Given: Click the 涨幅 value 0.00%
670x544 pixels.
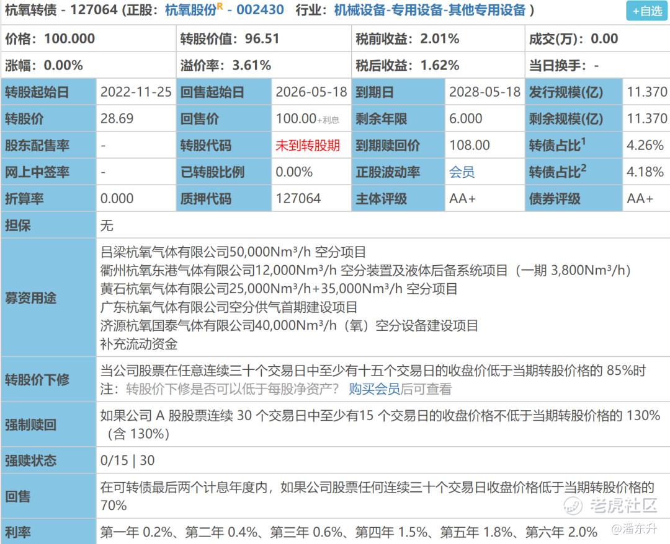Looking at the screenshot, I should 63,65.
